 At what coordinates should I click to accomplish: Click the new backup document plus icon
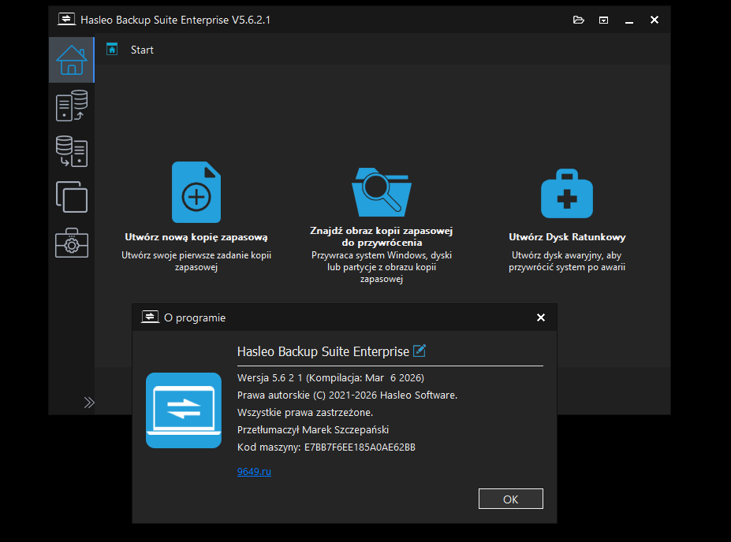196,192
